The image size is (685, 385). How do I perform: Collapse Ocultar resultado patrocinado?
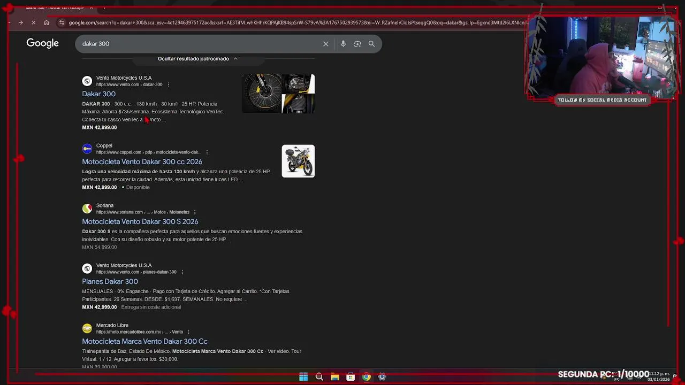[197, 59]
